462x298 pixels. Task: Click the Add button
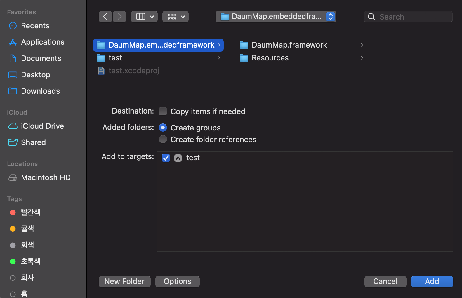432,282
